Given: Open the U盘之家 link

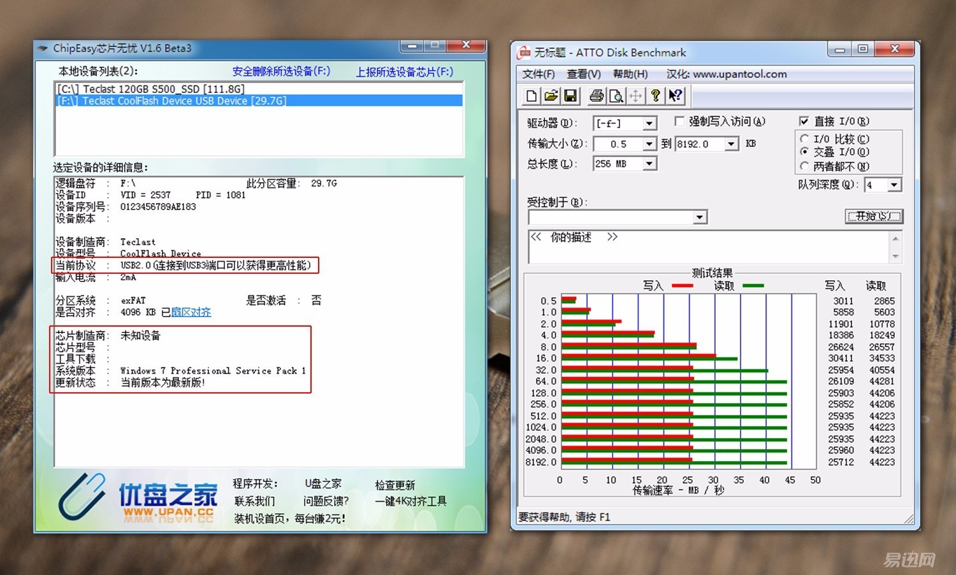Looking at the screenshot, I should click(323, 483).
